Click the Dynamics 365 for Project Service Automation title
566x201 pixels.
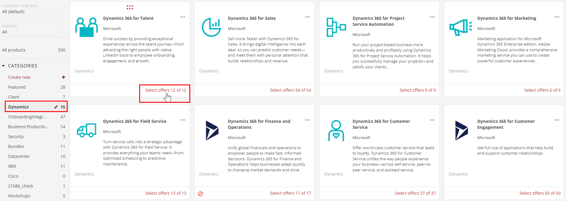pos(378,21)
